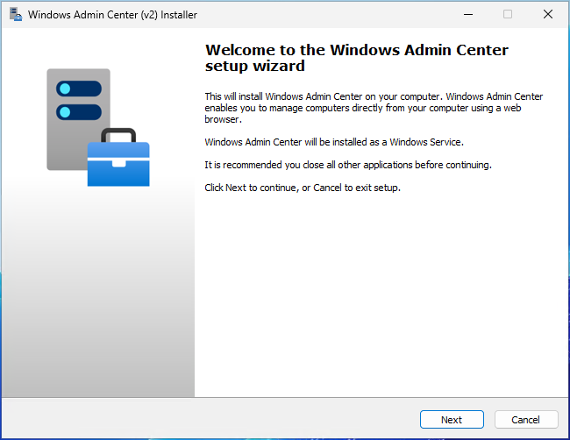Screen dimensions: 570x440
Task: Click the blue toolbox icon
Action: (118, 167)
